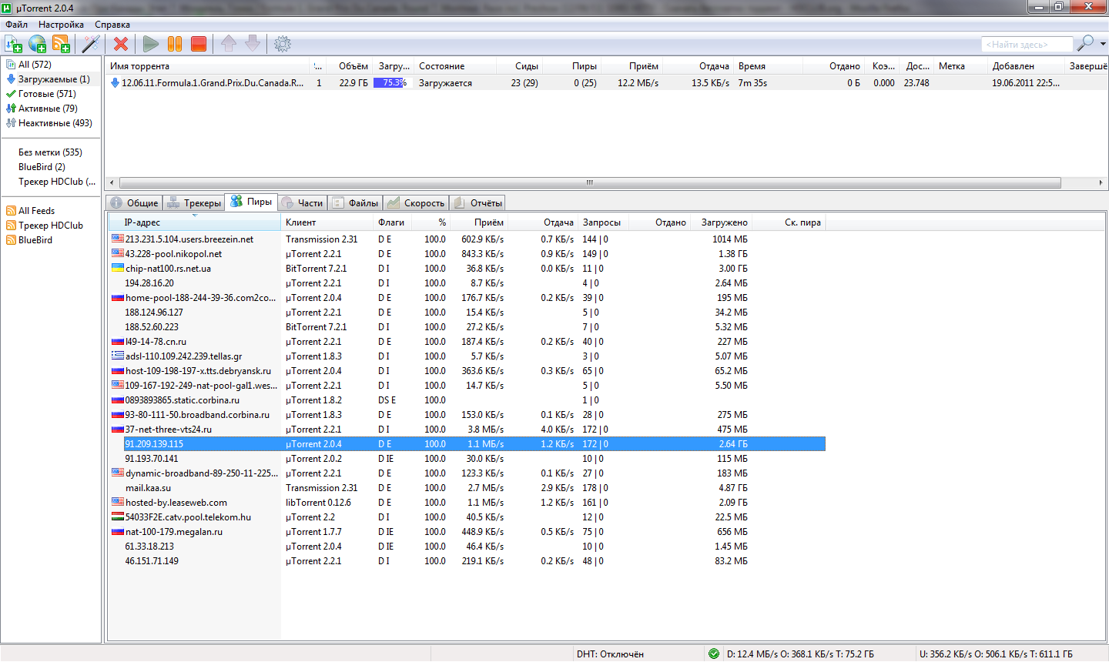
Task: Click the search input field
Action: click(1027, 45)
